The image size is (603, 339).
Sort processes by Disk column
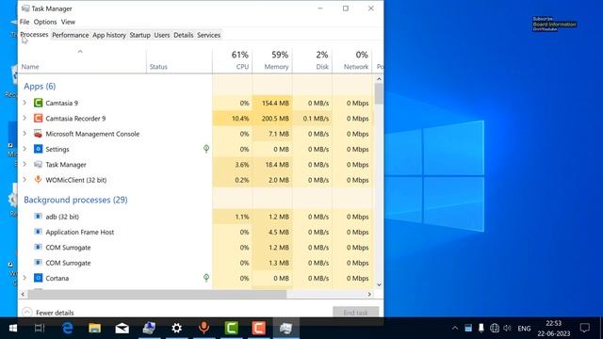pos(312,60)
